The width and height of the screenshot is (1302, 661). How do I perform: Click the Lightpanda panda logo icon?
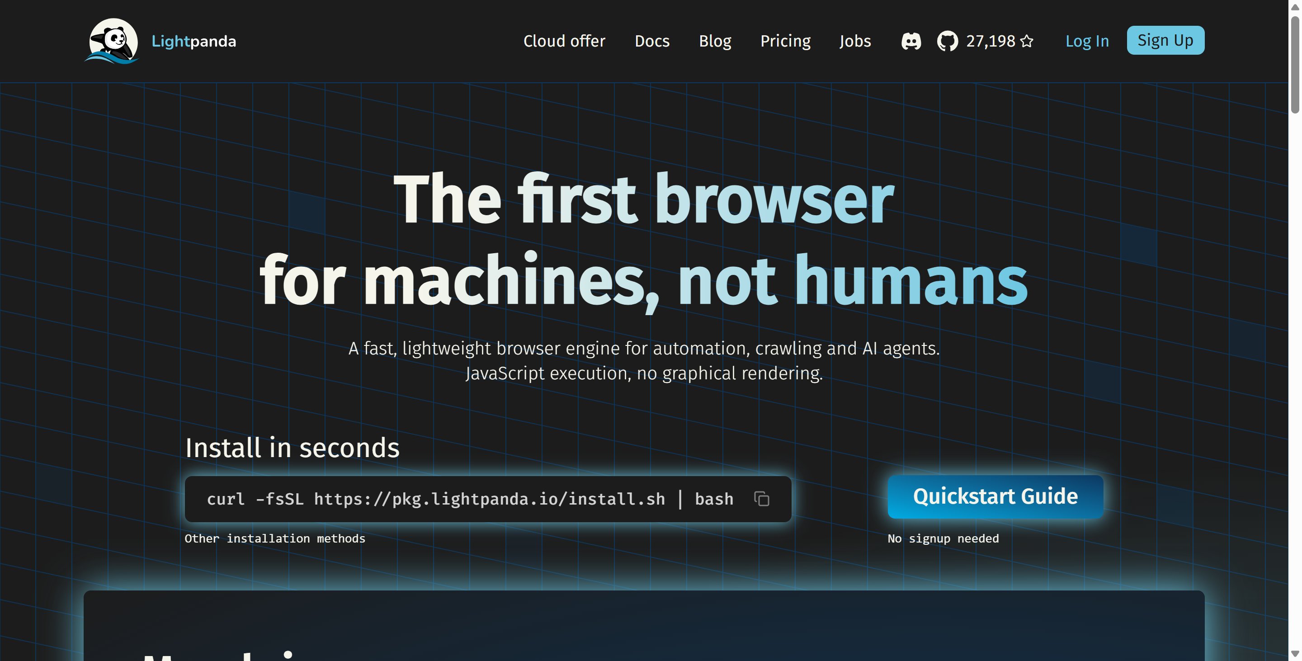click(112, 41)
